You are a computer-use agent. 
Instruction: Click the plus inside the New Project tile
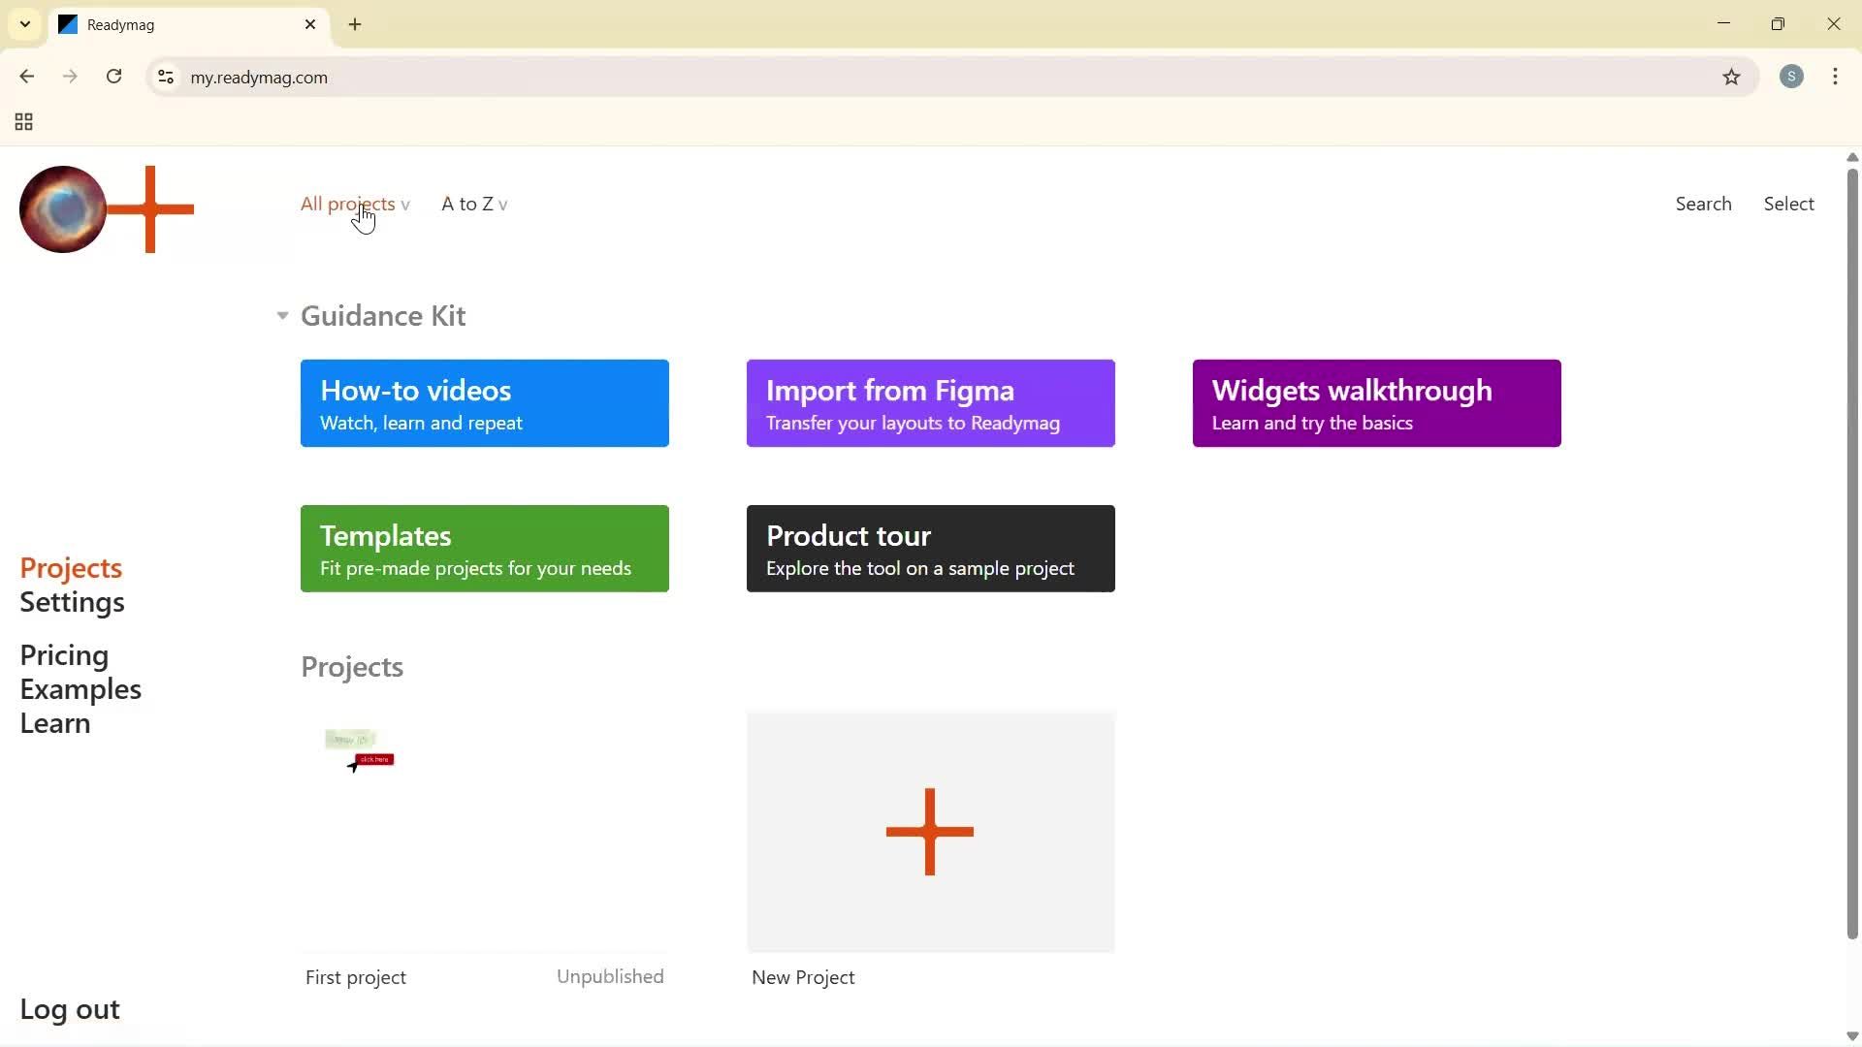point(929,831)
